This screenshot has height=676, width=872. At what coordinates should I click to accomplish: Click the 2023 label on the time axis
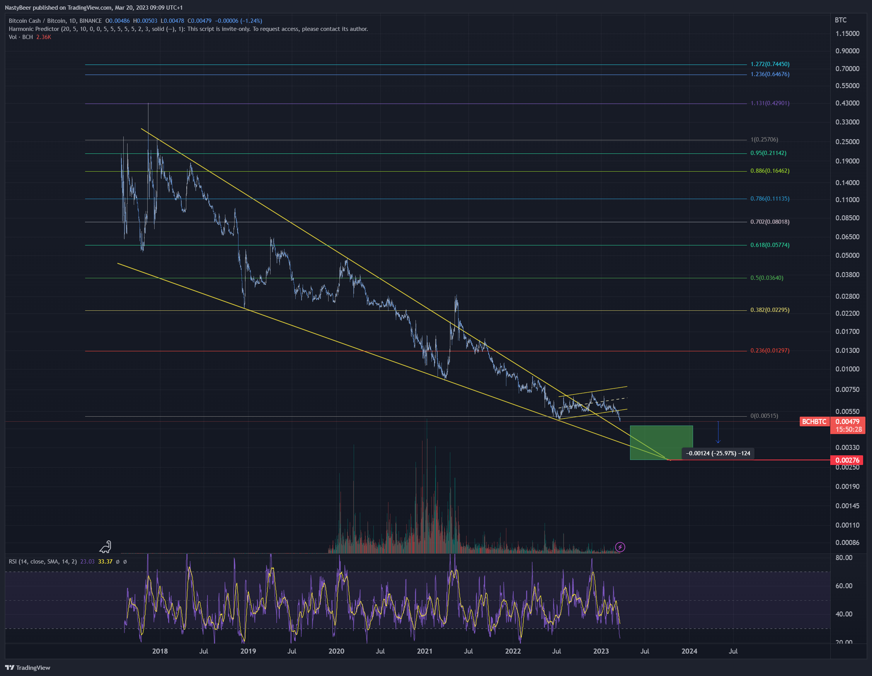click(601, 651)
